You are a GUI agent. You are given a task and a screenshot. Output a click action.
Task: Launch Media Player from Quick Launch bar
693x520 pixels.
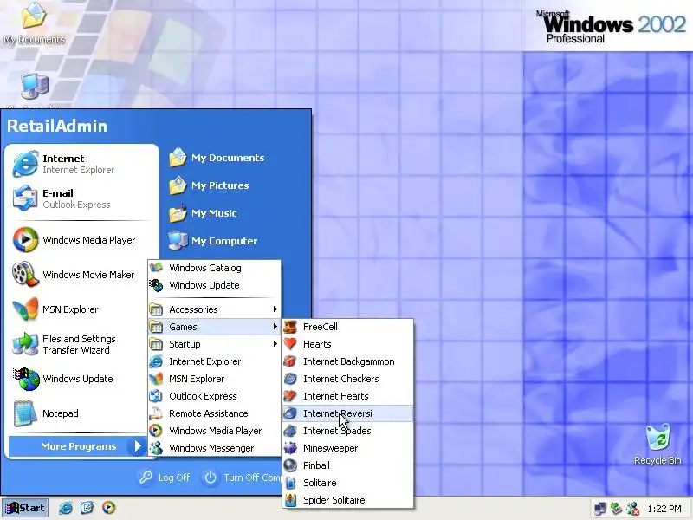point(109,508)
